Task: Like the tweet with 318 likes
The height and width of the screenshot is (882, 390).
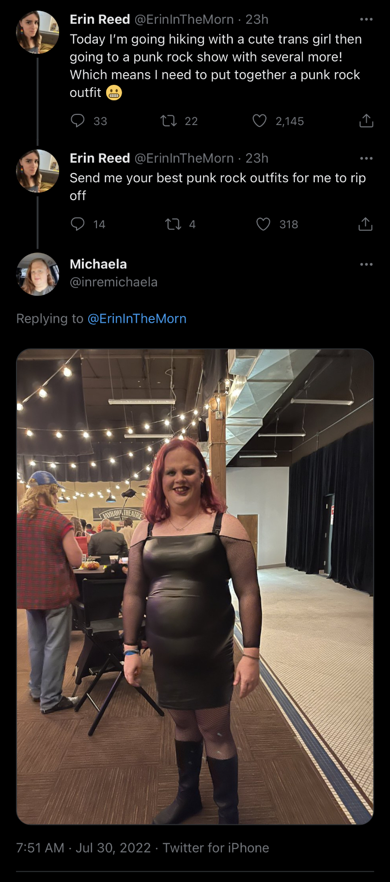Action: pyautogui.click(x=263, y=224)
